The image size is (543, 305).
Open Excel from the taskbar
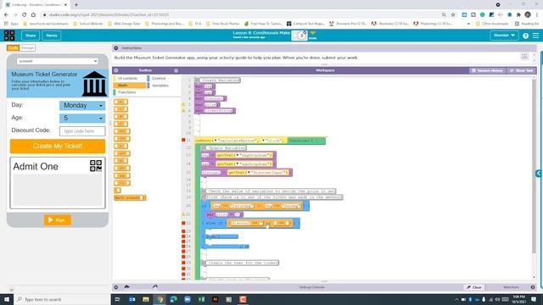click(201, 299)
